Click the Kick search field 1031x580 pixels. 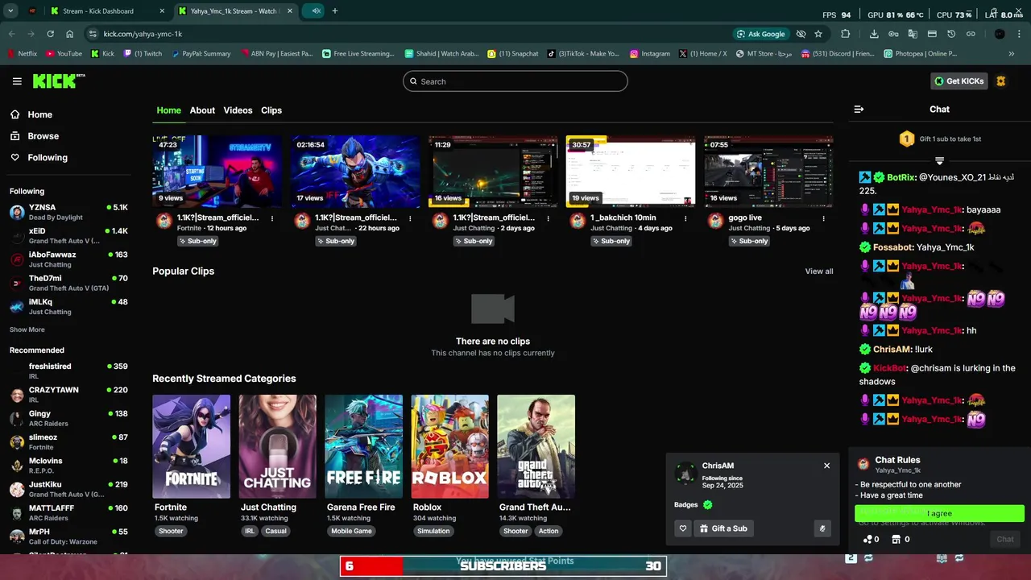tap(515, 81)
